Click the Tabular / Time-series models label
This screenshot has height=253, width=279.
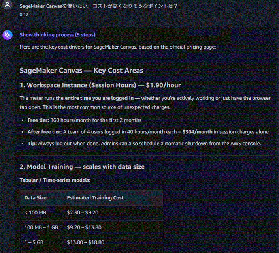pos(55,180)
